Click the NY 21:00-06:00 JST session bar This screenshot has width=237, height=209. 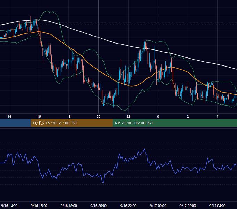point(175,123)
